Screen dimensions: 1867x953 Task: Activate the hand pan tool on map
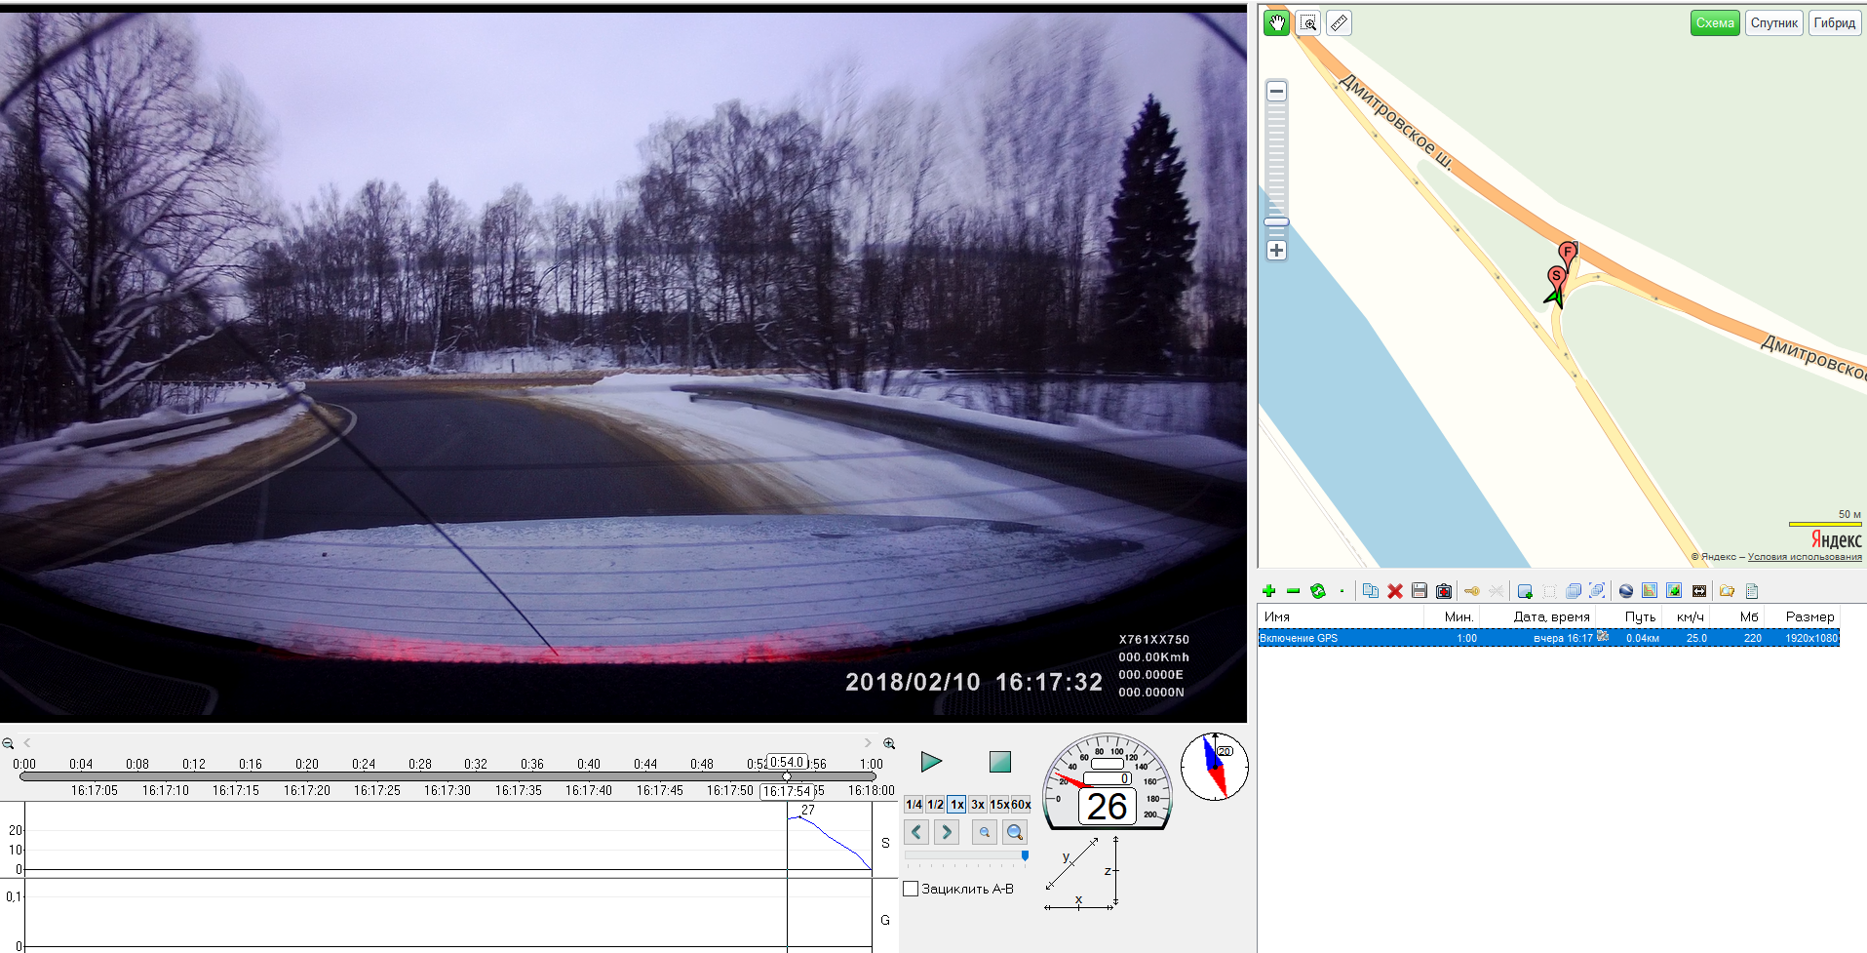pos(1276,23)
